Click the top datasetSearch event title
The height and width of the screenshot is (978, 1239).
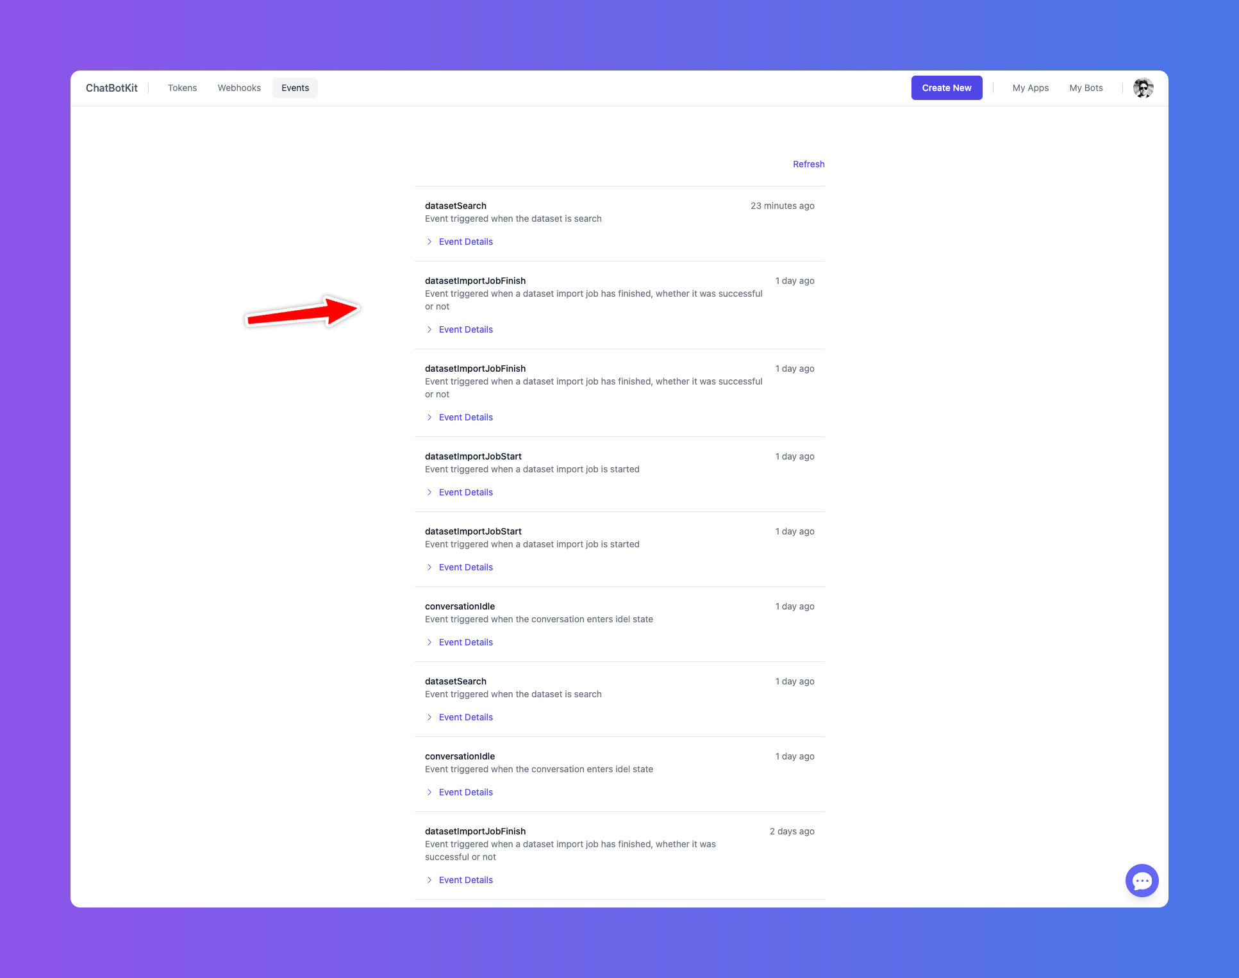(x=455, y=206)
